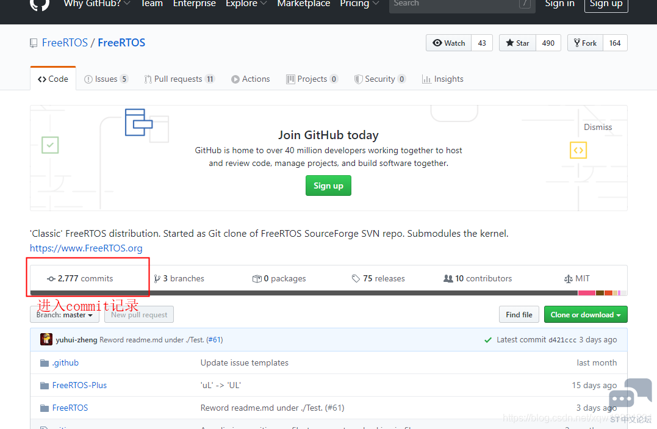
Task: Open the https://www.FreeRTOS.org link
Action: click(86, 248)
